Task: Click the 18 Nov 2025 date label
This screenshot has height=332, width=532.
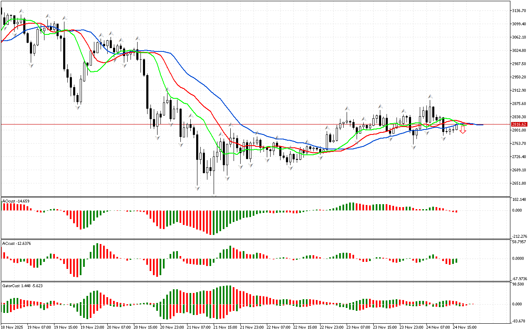Action: coord(13,327)
